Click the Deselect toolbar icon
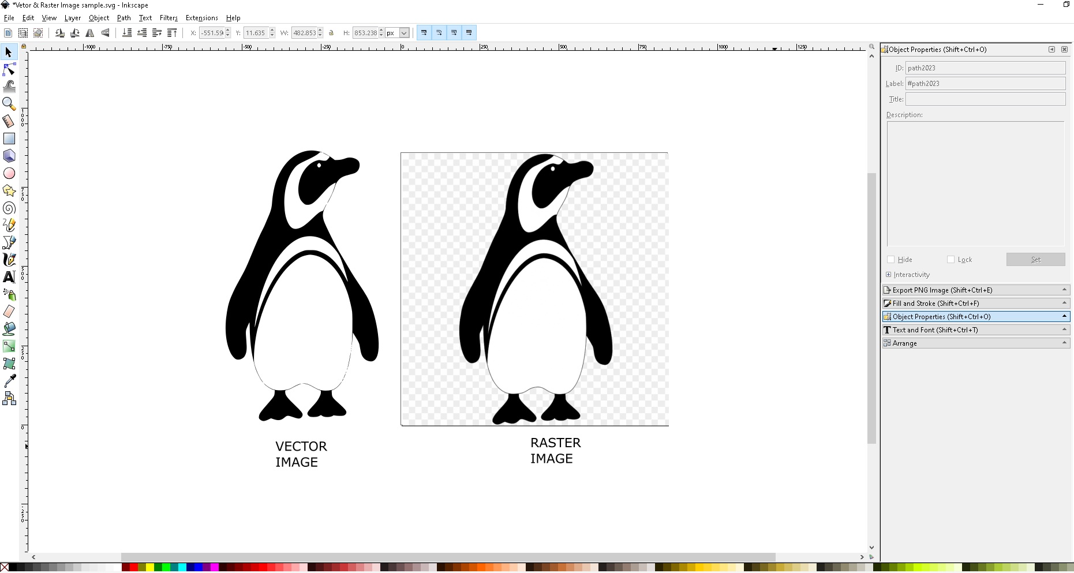This screenshot has width=1074, height=573. (38, 33)
